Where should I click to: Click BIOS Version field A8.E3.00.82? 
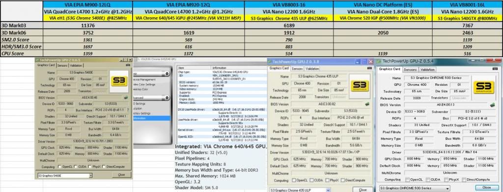pos(327,104)
